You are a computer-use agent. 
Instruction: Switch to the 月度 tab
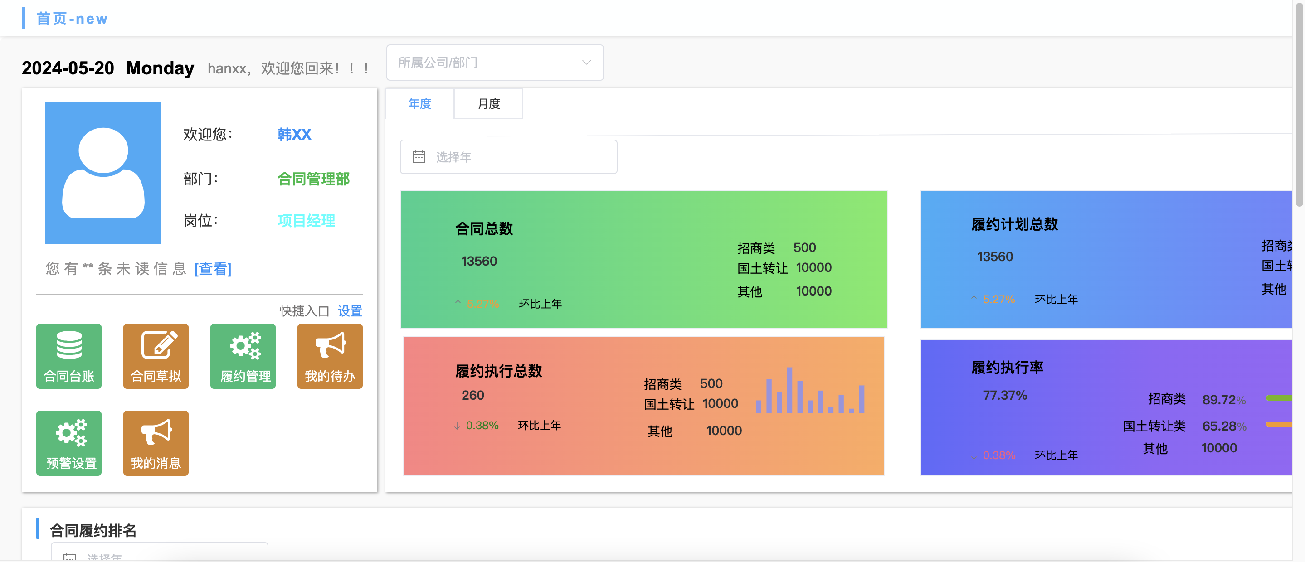pos(489,104)
